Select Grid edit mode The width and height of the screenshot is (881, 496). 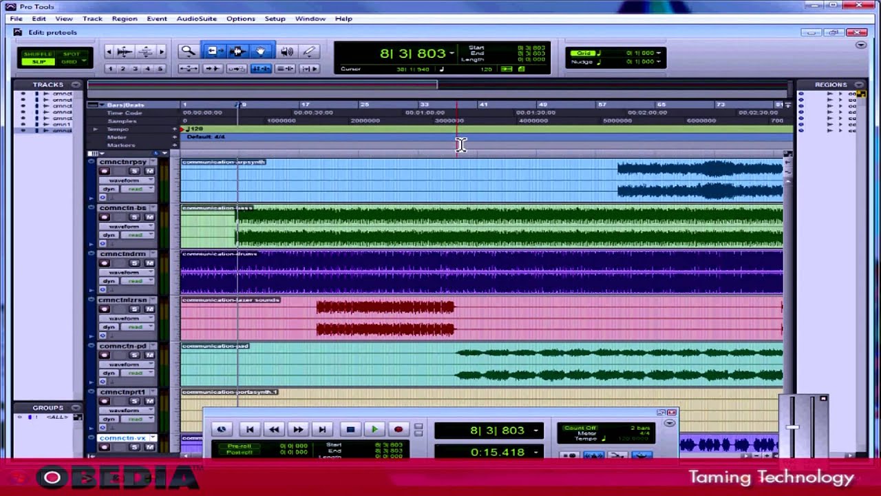(x=70, y=62)
